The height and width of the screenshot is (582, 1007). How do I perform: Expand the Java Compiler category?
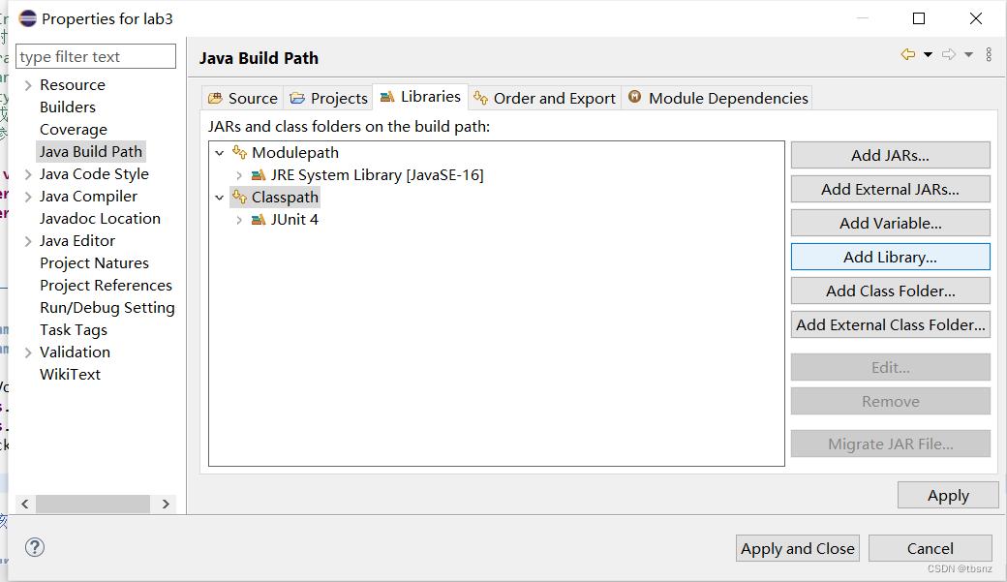[28, 197]
